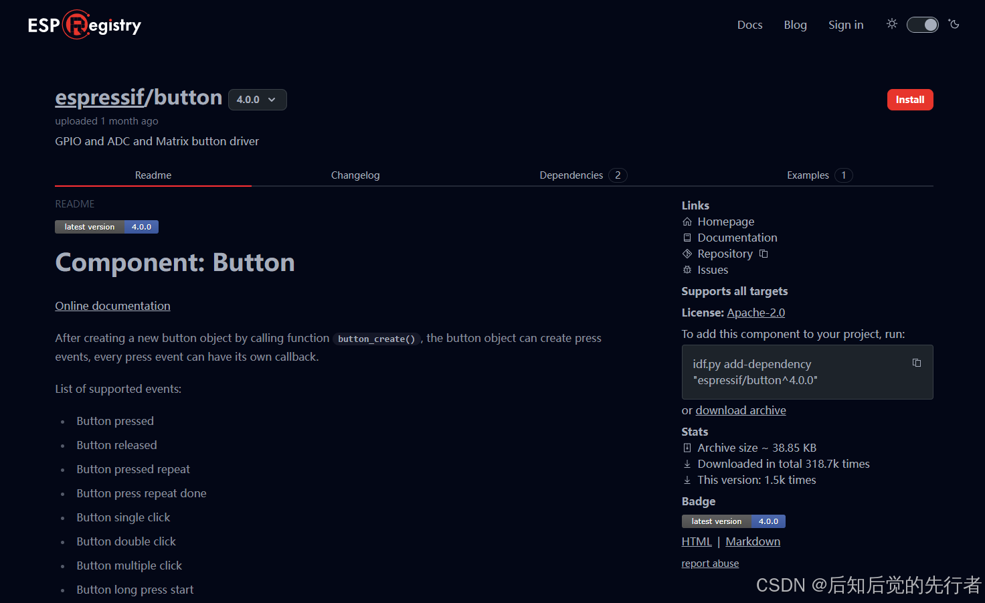Click 'Button double click' list item
Image resolution: width=985 pixels, height=603 pixels.
click(126, 541)
